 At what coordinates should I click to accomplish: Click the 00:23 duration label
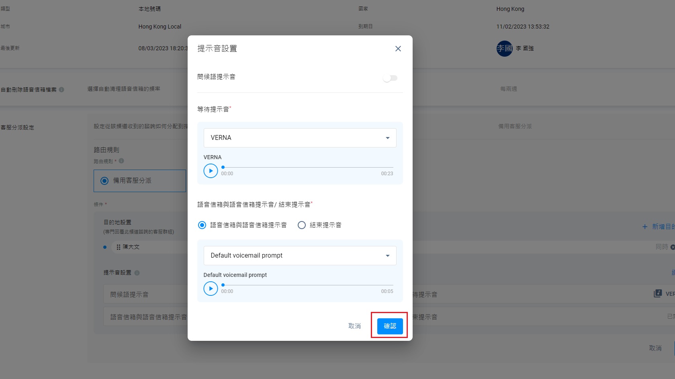[x=387, y=174]
